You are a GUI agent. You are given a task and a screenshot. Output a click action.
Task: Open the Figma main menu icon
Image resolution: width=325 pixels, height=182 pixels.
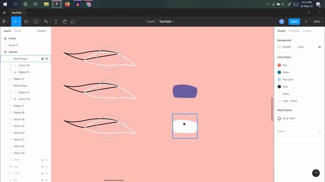(x=4, y=21)
